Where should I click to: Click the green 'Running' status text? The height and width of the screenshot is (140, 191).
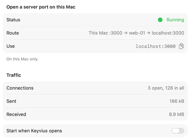(x=175, y=20)
